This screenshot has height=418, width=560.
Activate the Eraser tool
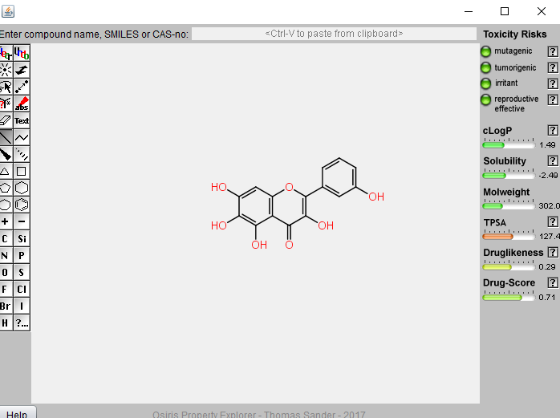pyautogui.click(x=6, y=120)
